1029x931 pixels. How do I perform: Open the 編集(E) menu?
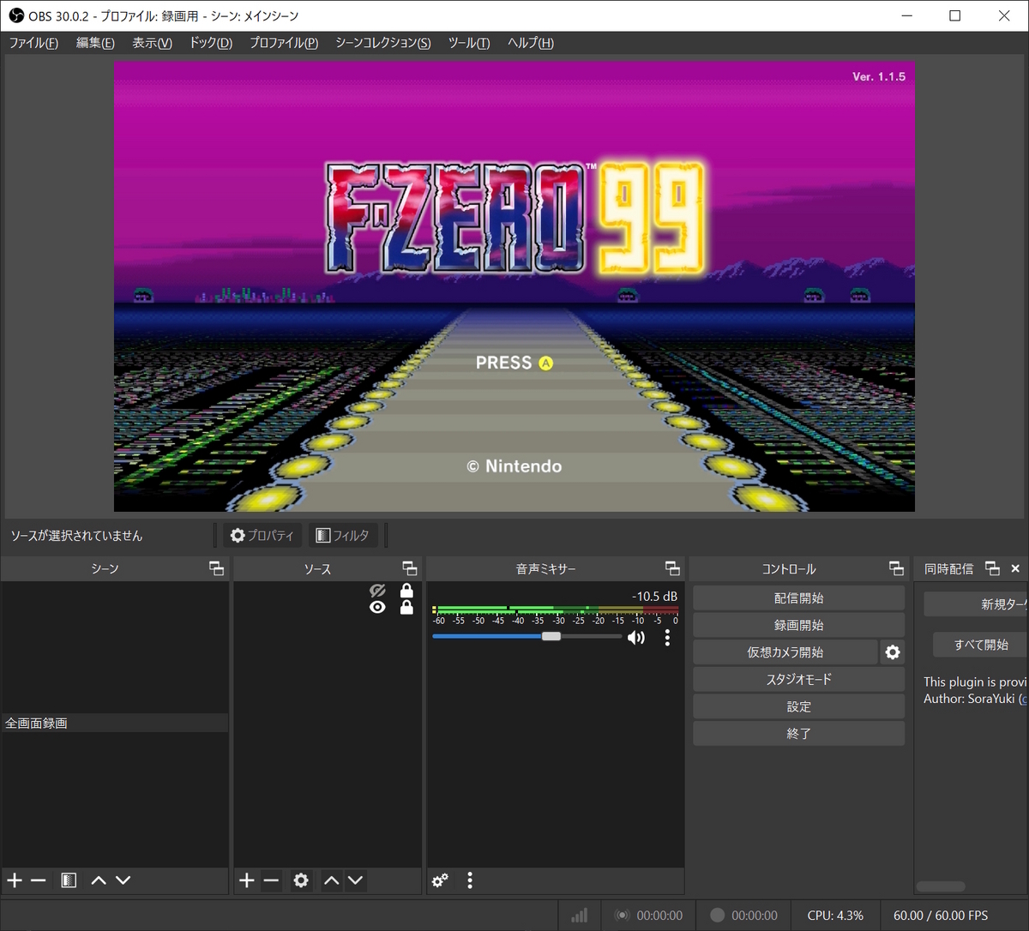tap(95, 43)
